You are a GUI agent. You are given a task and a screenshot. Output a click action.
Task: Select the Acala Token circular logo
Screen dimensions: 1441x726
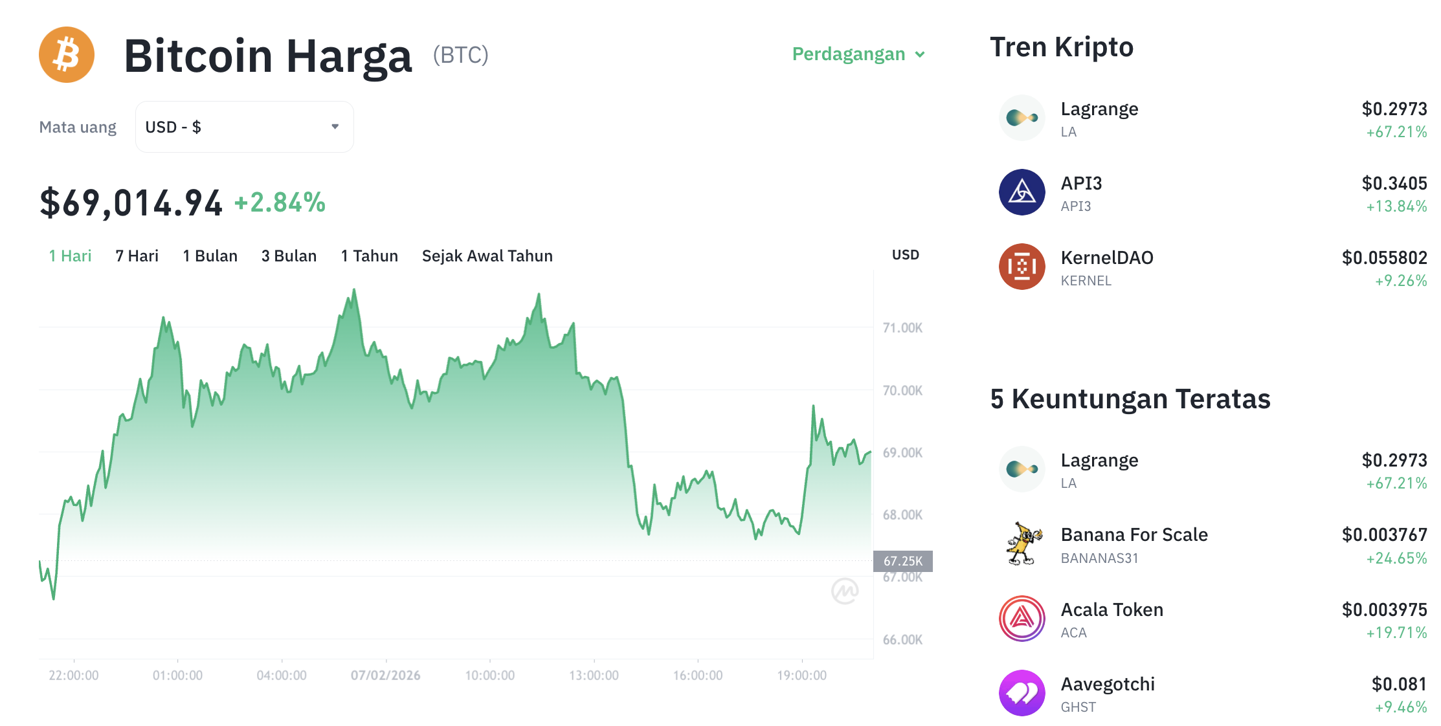pyautogui.click(x=1022, y=619)
